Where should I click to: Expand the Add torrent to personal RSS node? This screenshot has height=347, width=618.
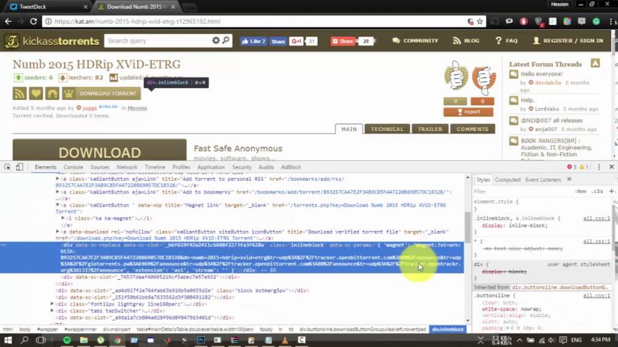click(58, 179)
